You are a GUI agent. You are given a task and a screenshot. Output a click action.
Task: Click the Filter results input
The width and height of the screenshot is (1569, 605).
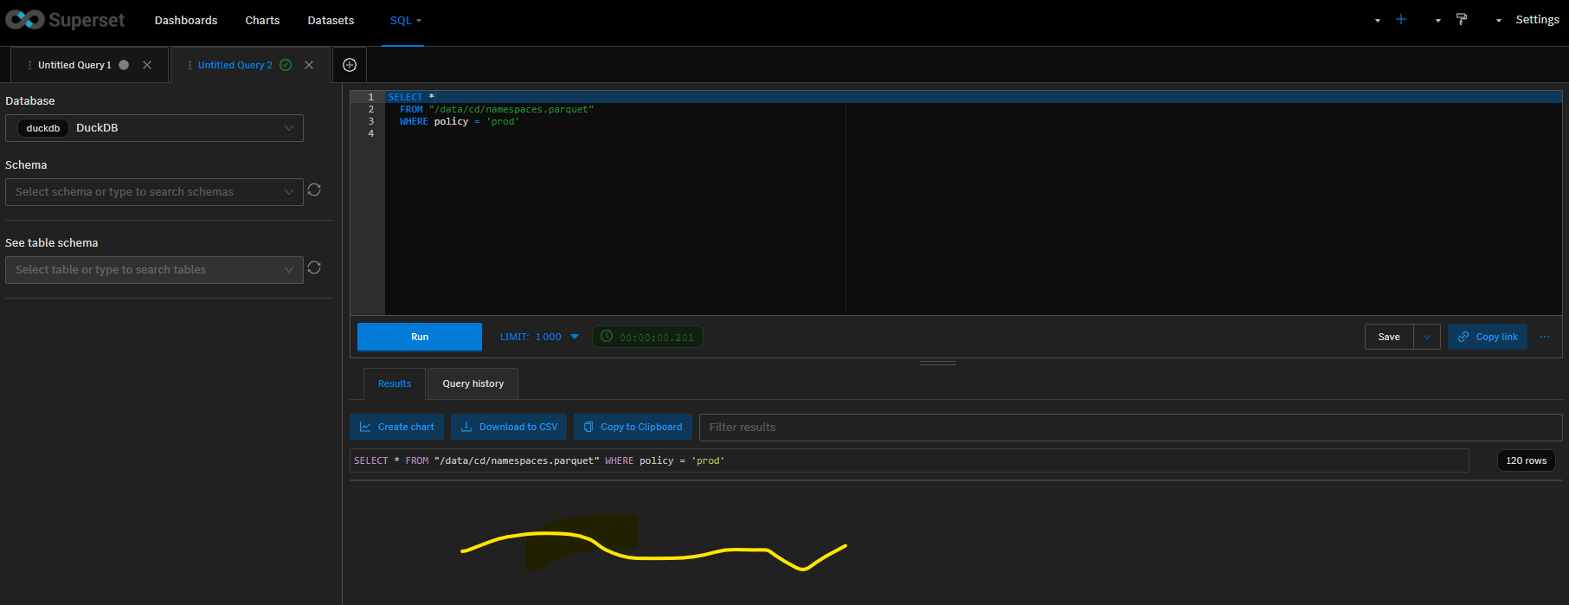pos(1130,427)
